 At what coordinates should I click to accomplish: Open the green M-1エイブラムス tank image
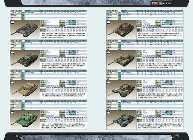coord(25,120)
